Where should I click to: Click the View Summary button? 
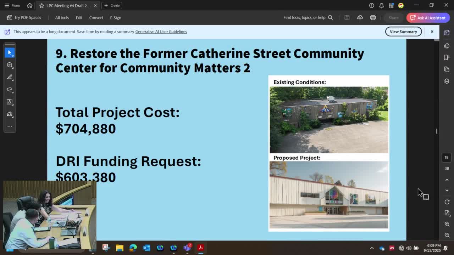click(x=403, y=32)
